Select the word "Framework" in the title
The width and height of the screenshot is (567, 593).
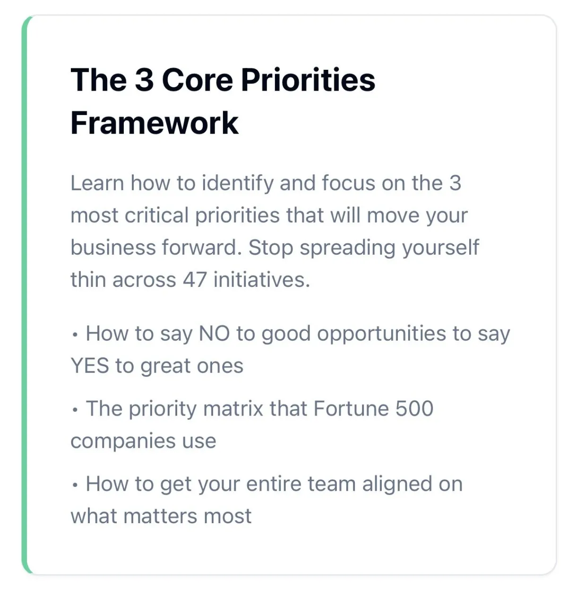[155, 123]
